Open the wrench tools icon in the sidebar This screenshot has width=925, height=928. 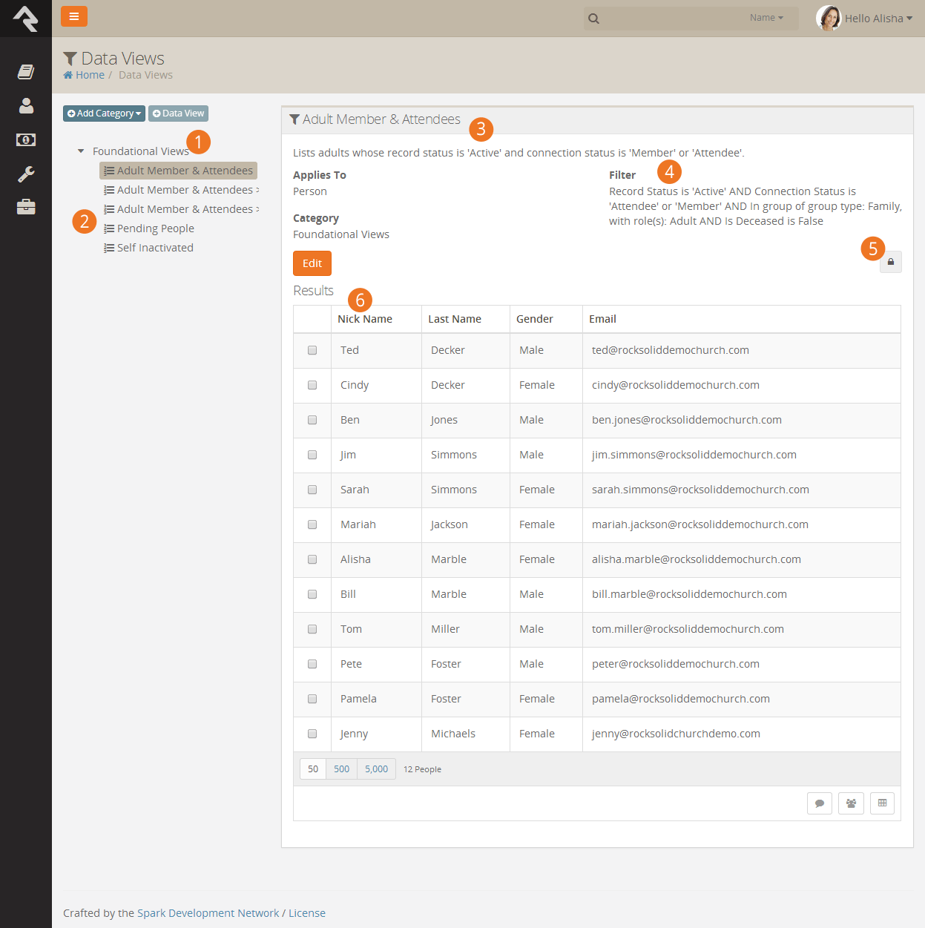pos(26,174)
